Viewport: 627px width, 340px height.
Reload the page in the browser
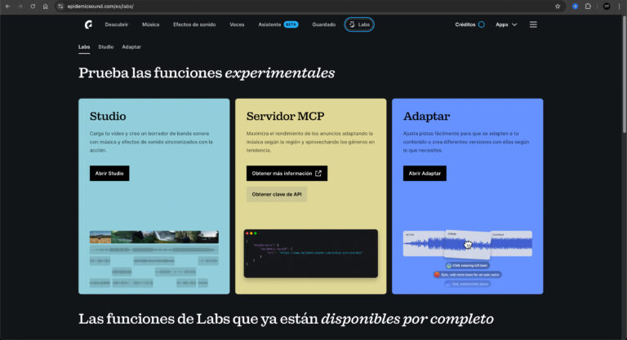(x=33, y=6)
